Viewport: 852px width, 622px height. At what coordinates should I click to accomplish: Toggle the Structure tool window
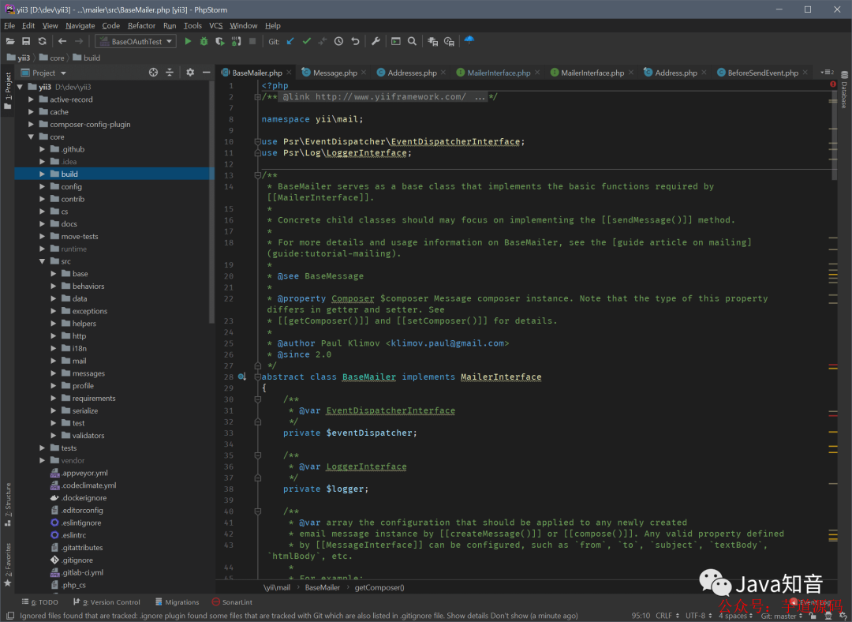pos(8,504)
